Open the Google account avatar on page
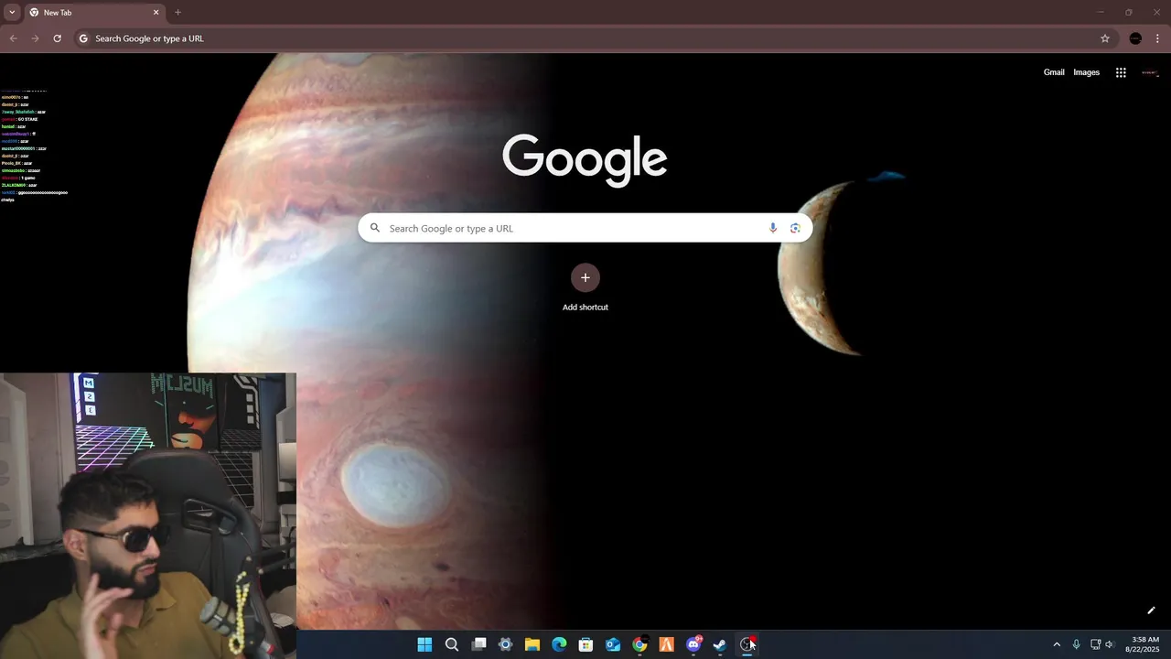The height and width of the screenshot is (659, 1171). (x=1150, y=72)
